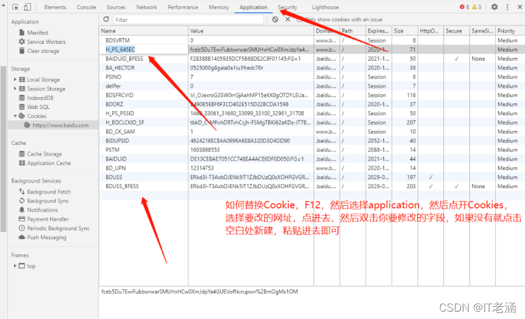Select the BDORZ cookie row
525x319 pixels.
312,104
